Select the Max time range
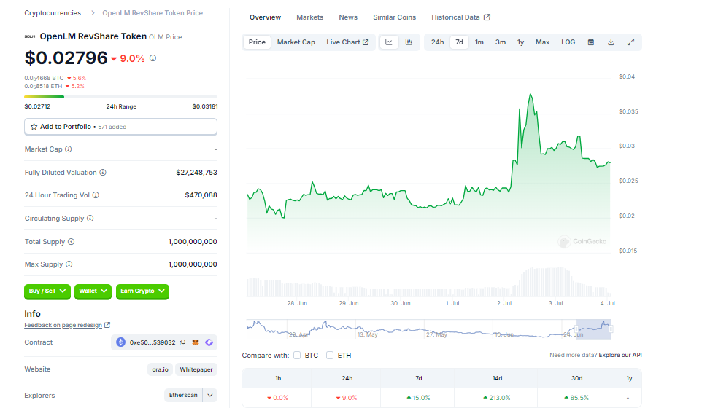The width and height of the screenshot is (710, 408). (x=542, y=42)
